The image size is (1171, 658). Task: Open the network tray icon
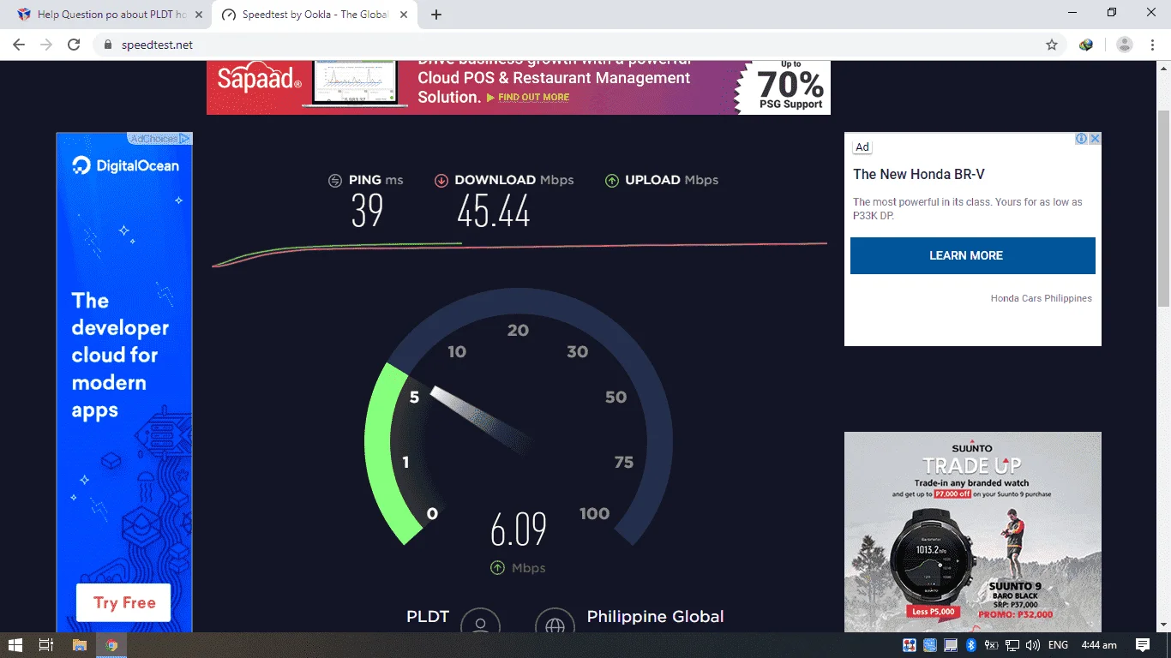[1012, 645]
